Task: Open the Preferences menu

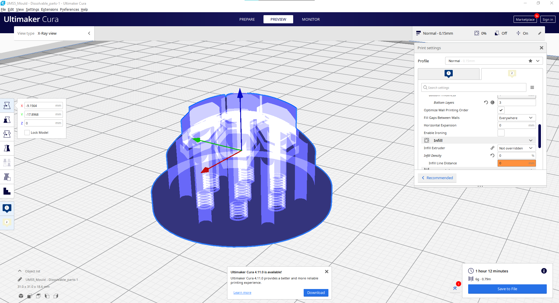Action: pyautogui.click(x=69, y=9)
